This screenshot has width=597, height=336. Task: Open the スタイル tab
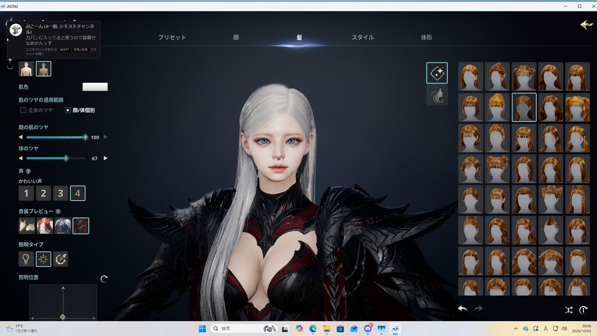pos(363,37)
